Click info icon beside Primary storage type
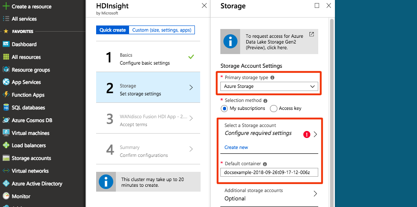This screenshot has height=207, width=417. [x=272, y=78]
